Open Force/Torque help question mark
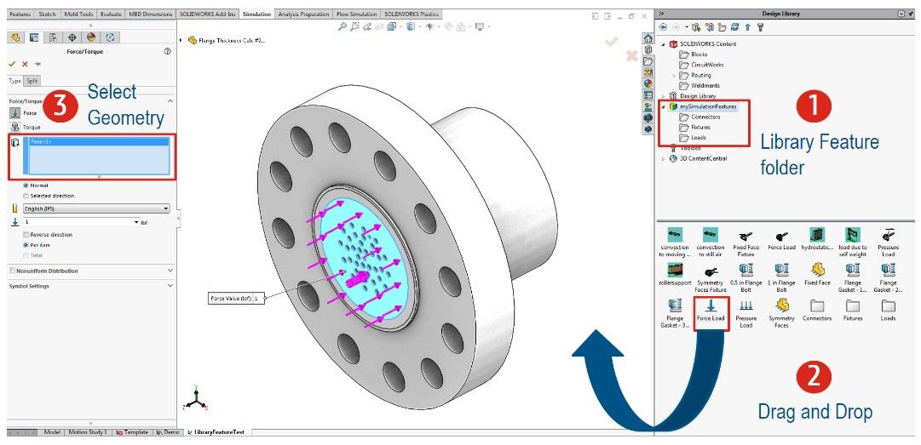 [x=167, y=52]
